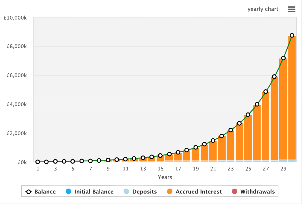Click the year 29 balance marker
The height and width of the screenshot is (204, 302).
point(283,58)
